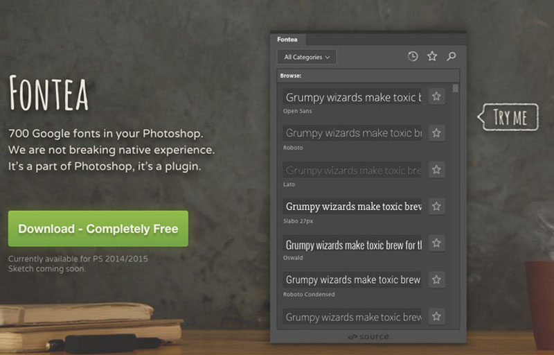The height and width of the screenshot is (355, 554).
Task: Click the Try Me speech bubble
Action: coord(508,117)
